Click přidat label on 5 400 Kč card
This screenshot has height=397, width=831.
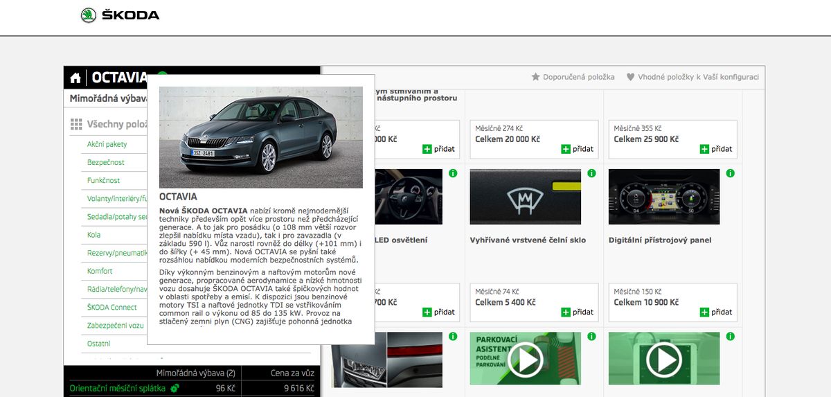tap(583, 312)
